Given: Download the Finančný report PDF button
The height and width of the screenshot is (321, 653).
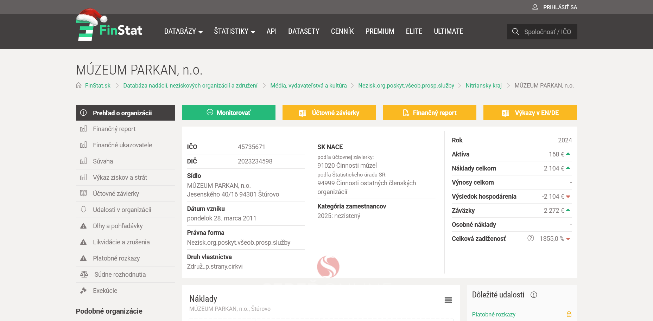Looking at the screenshot, I should pyautogui.click(x=429, y=113).
